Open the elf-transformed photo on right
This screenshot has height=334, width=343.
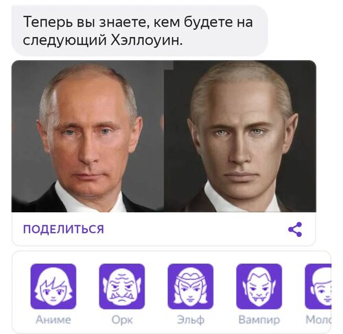[x=240, y=136]
